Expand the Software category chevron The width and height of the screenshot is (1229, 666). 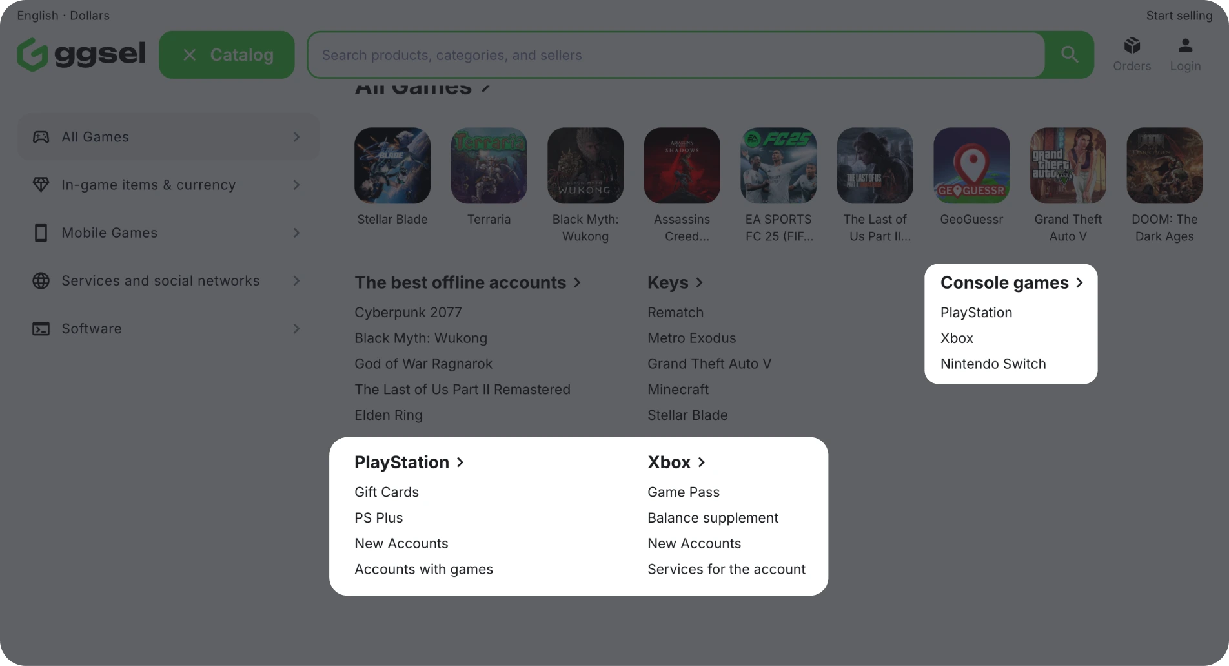296,329
